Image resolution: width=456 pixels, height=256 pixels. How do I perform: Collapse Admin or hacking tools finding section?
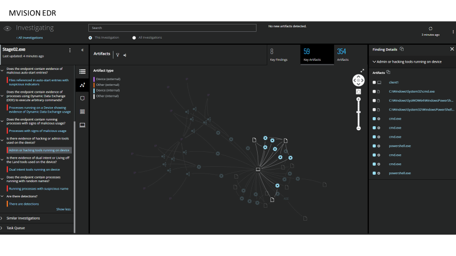374,61
